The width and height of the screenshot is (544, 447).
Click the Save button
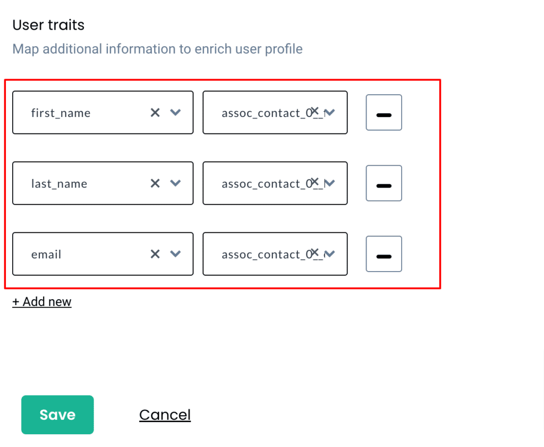[x=57, y=415]
